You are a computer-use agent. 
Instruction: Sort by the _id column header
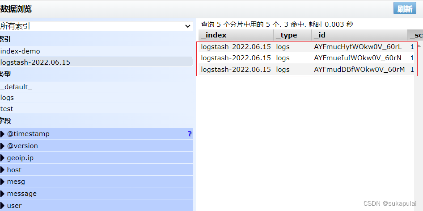359,35
